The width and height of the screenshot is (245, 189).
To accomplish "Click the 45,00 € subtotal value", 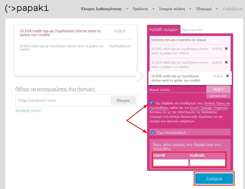I will pos(218,89).
